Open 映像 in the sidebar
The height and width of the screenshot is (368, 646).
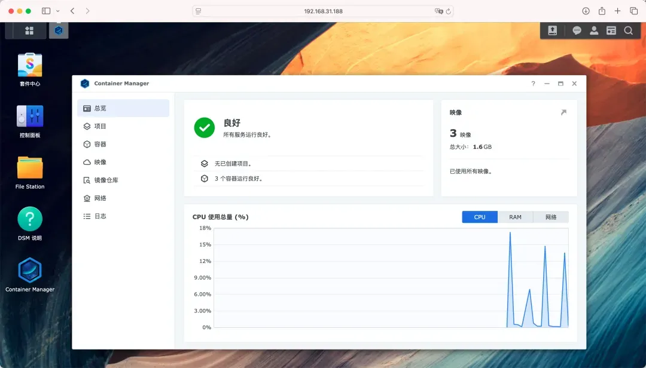tap(123, 162)
